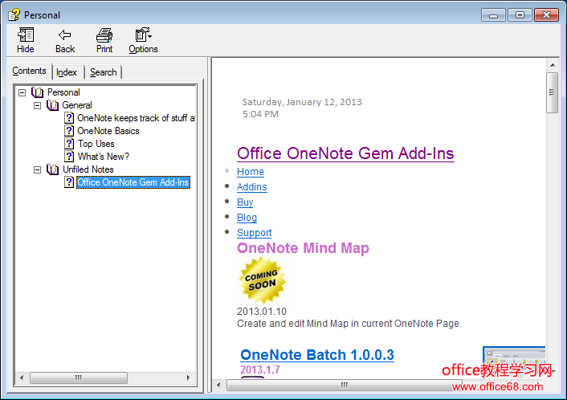Image resolution: width=567 pixels, height=400 pixels.
Task: Select the General book label
Action: tap(77, 105)
